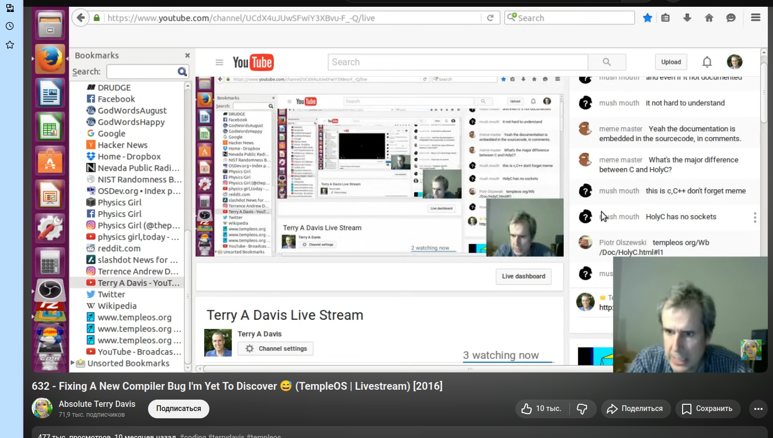Submit YouTube search with magnifier button
The height and width of the screenshot is (438, 773).
pos(607,62)
